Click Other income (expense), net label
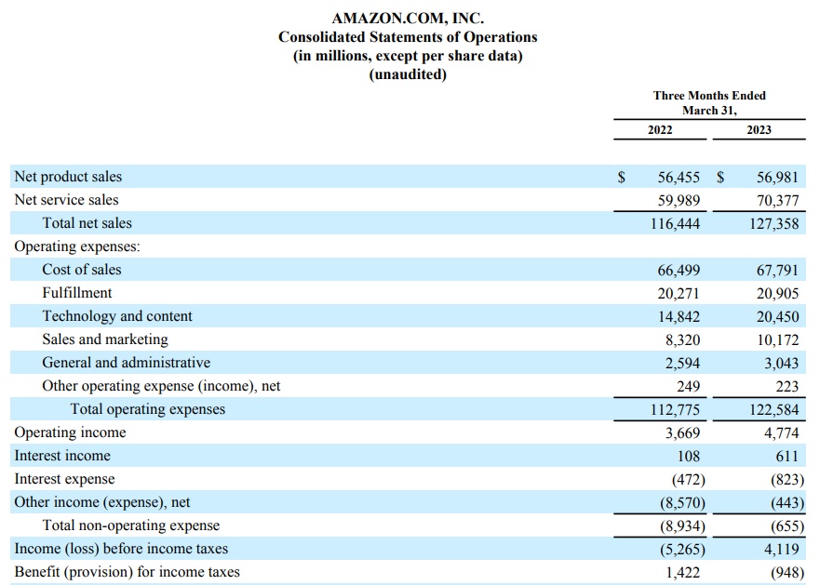This screenshot has width=820, height=585. click(102, 502)
